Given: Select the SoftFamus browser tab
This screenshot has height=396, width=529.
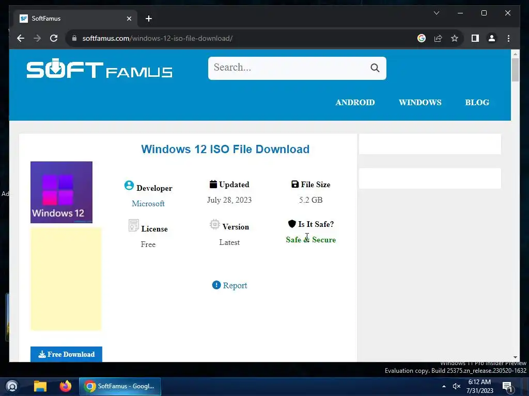Looking at the screenshot, I should (x=75, y=19).
